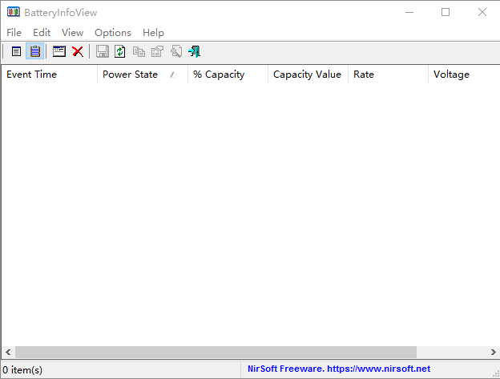Click the save floppy disk icon
500x379 pixels.
tap(102, 51)
